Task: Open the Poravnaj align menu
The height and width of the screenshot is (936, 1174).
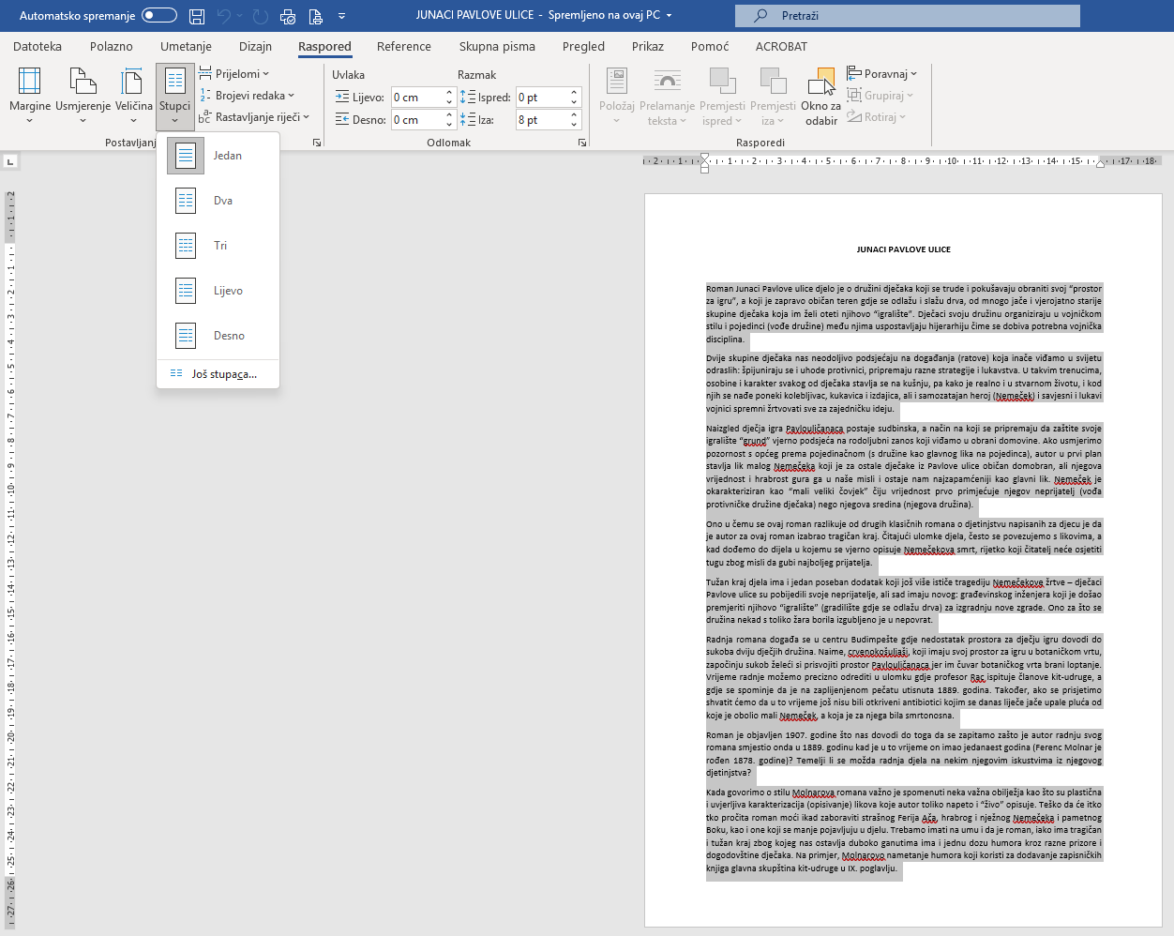Action: (x=882, y=74)
